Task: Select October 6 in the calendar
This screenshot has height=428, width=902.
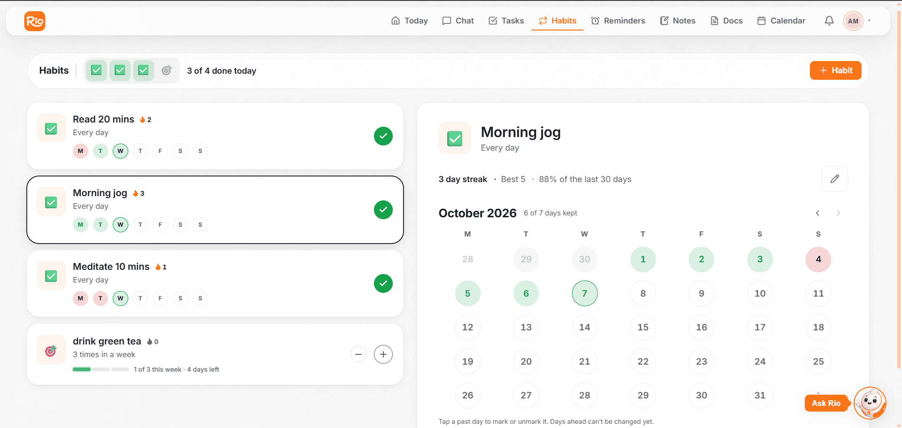Action: [x=526, y=293]
